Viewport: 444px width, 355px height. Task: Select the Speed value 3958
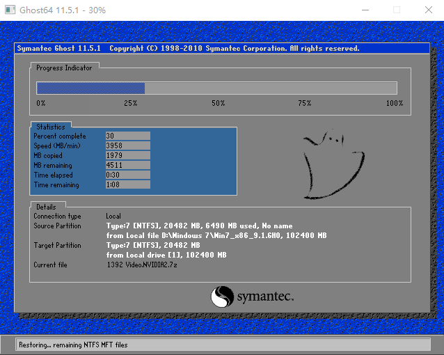click(128, 145)
